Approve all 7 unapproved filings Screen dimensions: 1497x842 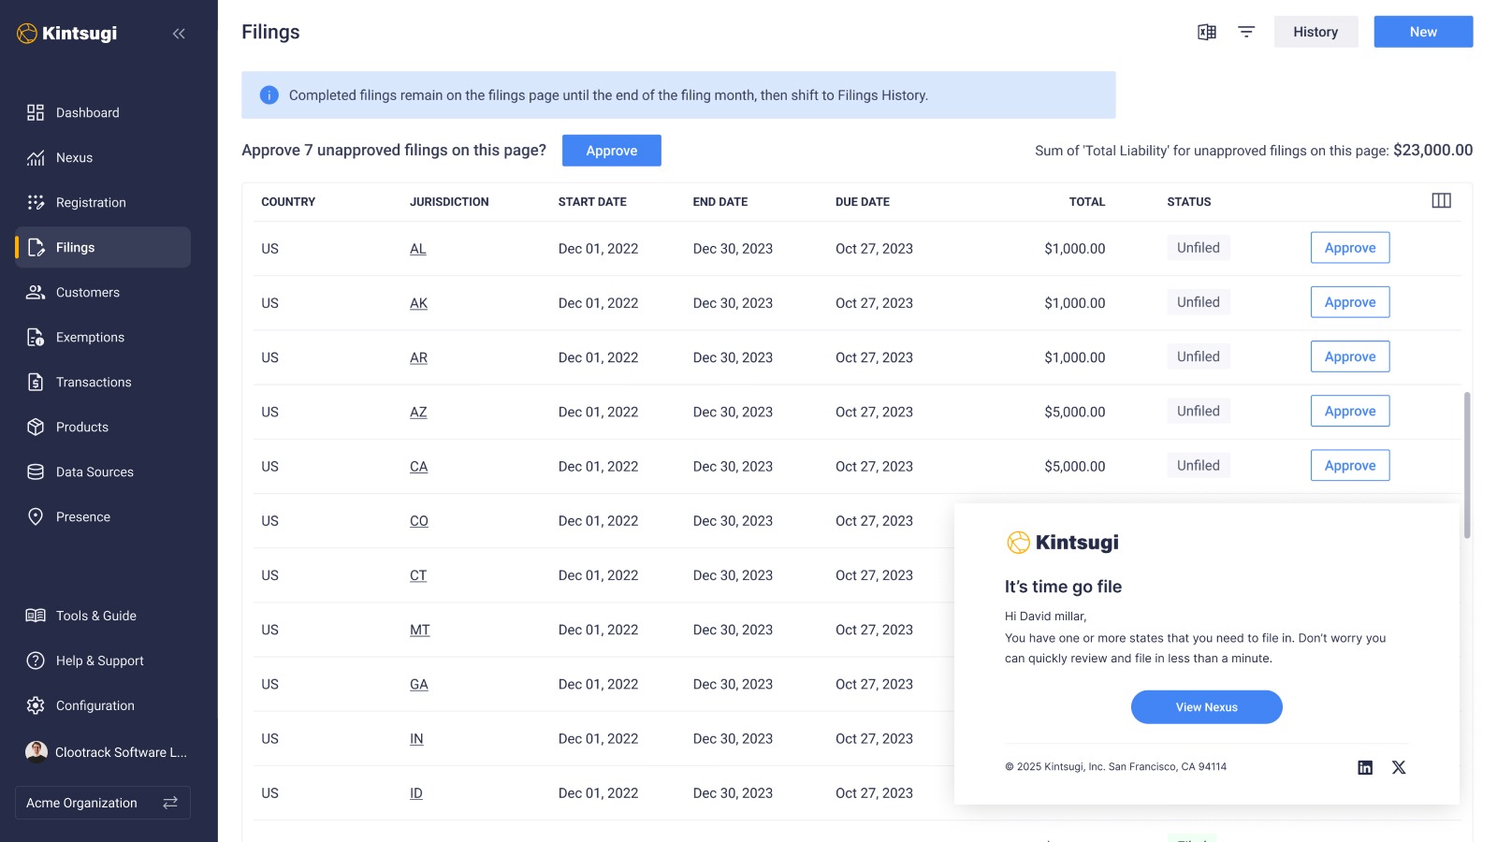pos(611,151)
